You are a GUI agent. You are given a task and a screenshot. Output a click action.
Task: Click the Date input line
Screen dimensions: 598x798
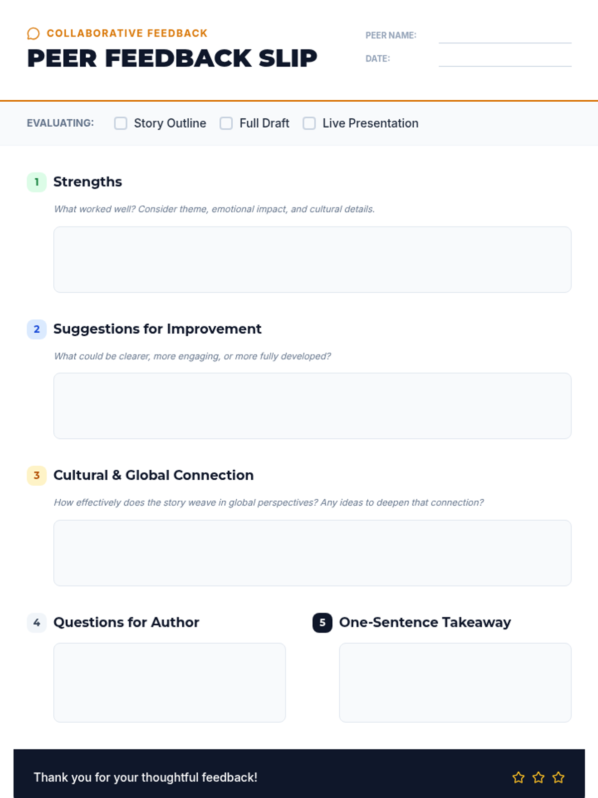click(x=504, y=59)
